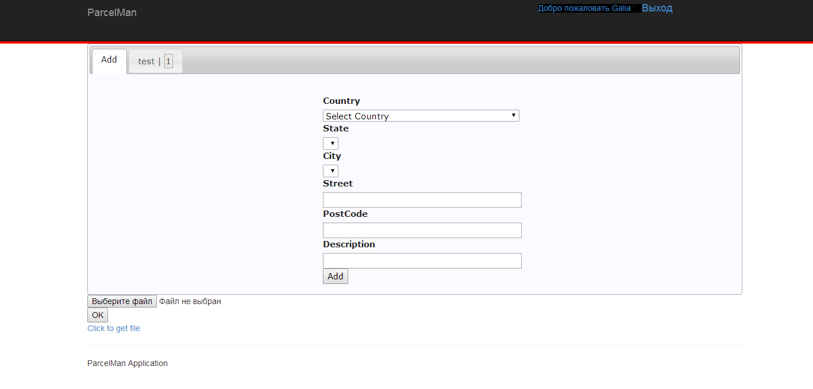Click the Description field label
The width and height of the screenshot is (813, 389).
(x=349, y=244)
